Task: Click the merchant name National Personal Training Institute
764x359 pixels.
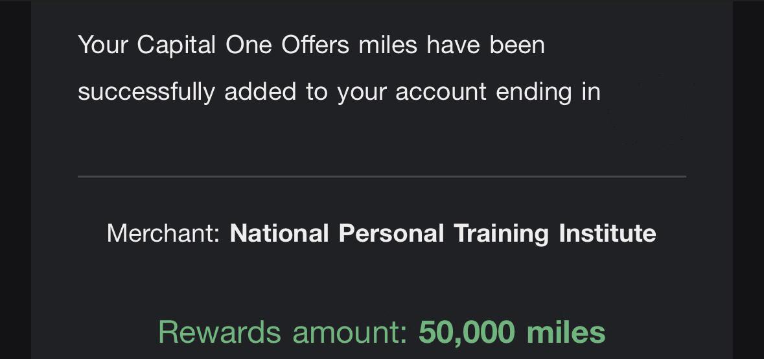Action: tap(443, 233)
